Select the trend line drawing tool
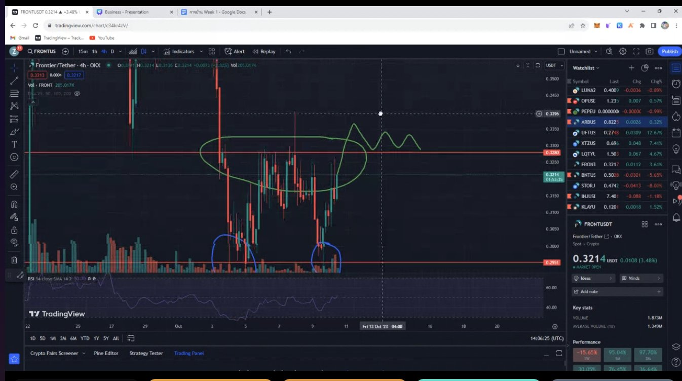Viewport: 682px width, 381px height. click(14, 80)
